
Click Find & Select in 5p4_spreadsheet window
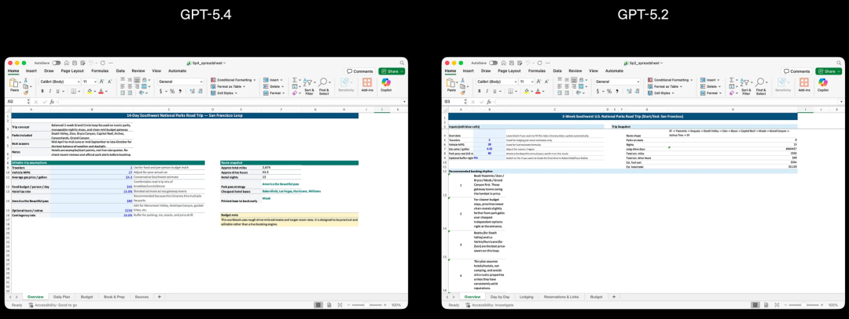click(x=324, y=86)
